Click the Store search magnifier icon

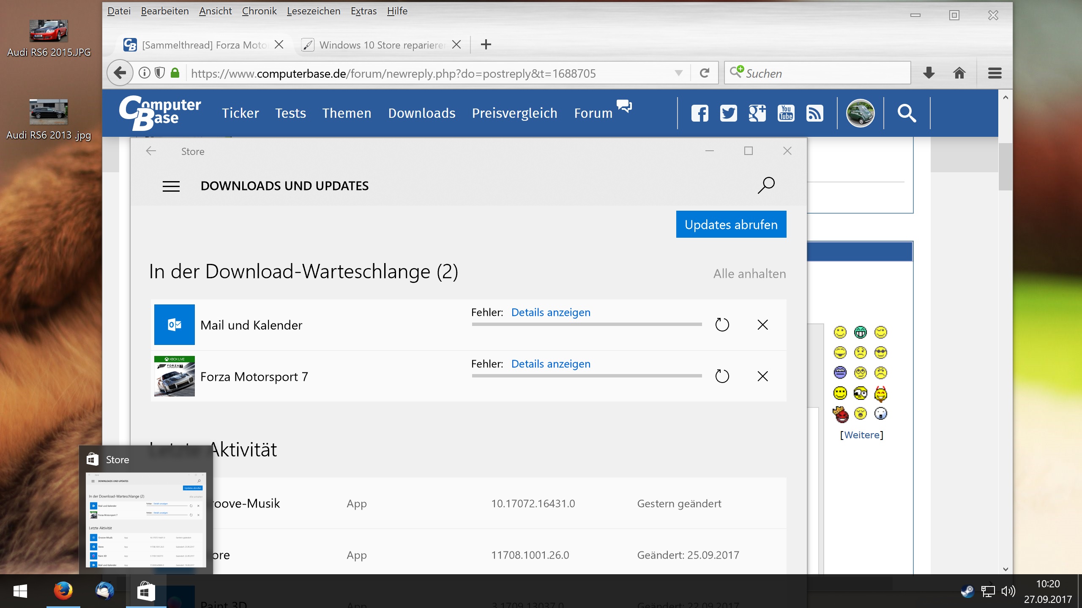[766, 185]
